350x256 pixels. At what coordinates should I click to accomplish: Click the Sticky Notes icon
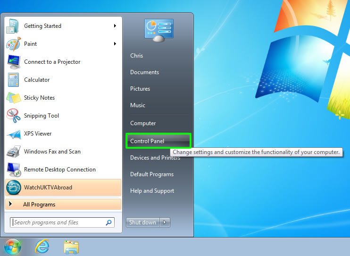click(x=13, y=98)
